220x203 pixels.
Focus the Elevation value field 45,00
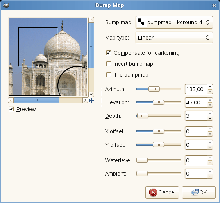coord(196,102)
